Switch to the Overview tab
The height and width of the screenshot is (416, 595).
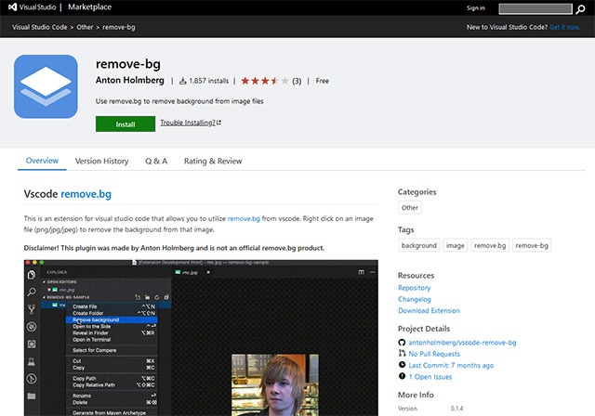pyautogui.click(x=42, y=161)
